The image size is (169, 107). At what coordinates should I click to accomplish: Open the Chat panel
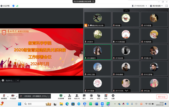pyautogui.click(x=84, y=97)
